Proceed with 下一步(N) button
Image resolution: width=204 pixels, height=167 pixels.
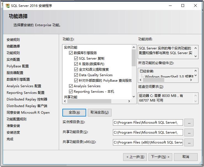coord(160,157)
